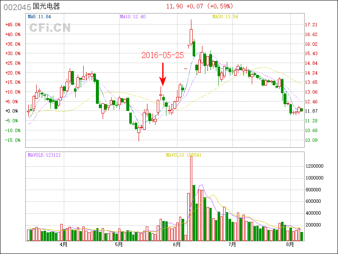Viewport: 338px width, 254px height.
Task: Click the 2016-05-25 date annotation
Action: (163, 55)
